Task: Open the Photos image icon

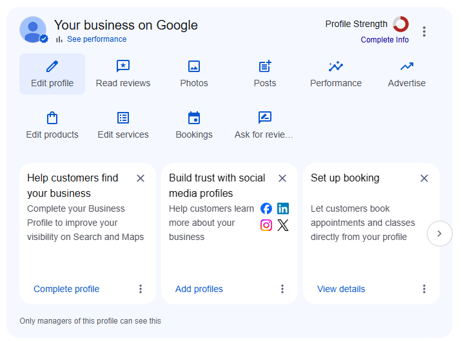Action: point(194,66)
